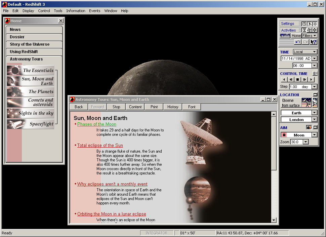The image size is (326, 237).
Task: Click the greyed redo arrow icon
Action: click(305, 42)
